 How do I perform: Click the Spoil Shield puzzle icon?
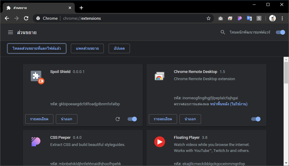(36, 76)
